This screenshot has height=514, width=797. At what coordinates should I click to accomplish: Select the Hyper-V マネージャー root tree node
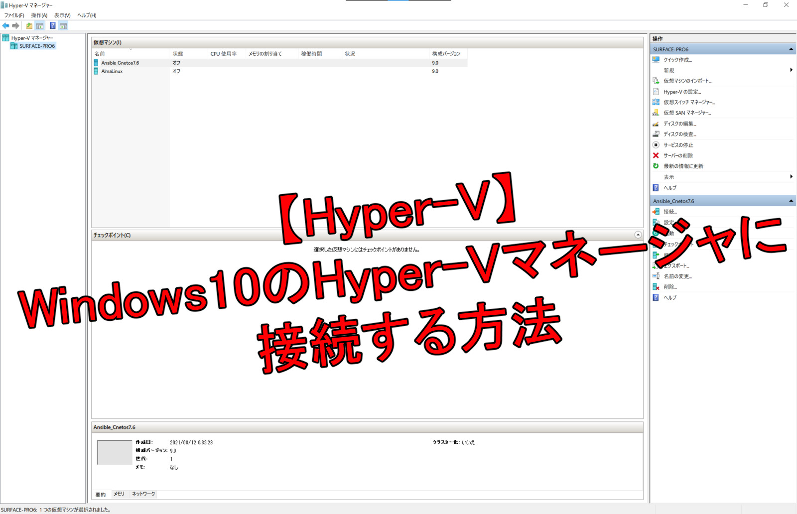tap(32, 38)
